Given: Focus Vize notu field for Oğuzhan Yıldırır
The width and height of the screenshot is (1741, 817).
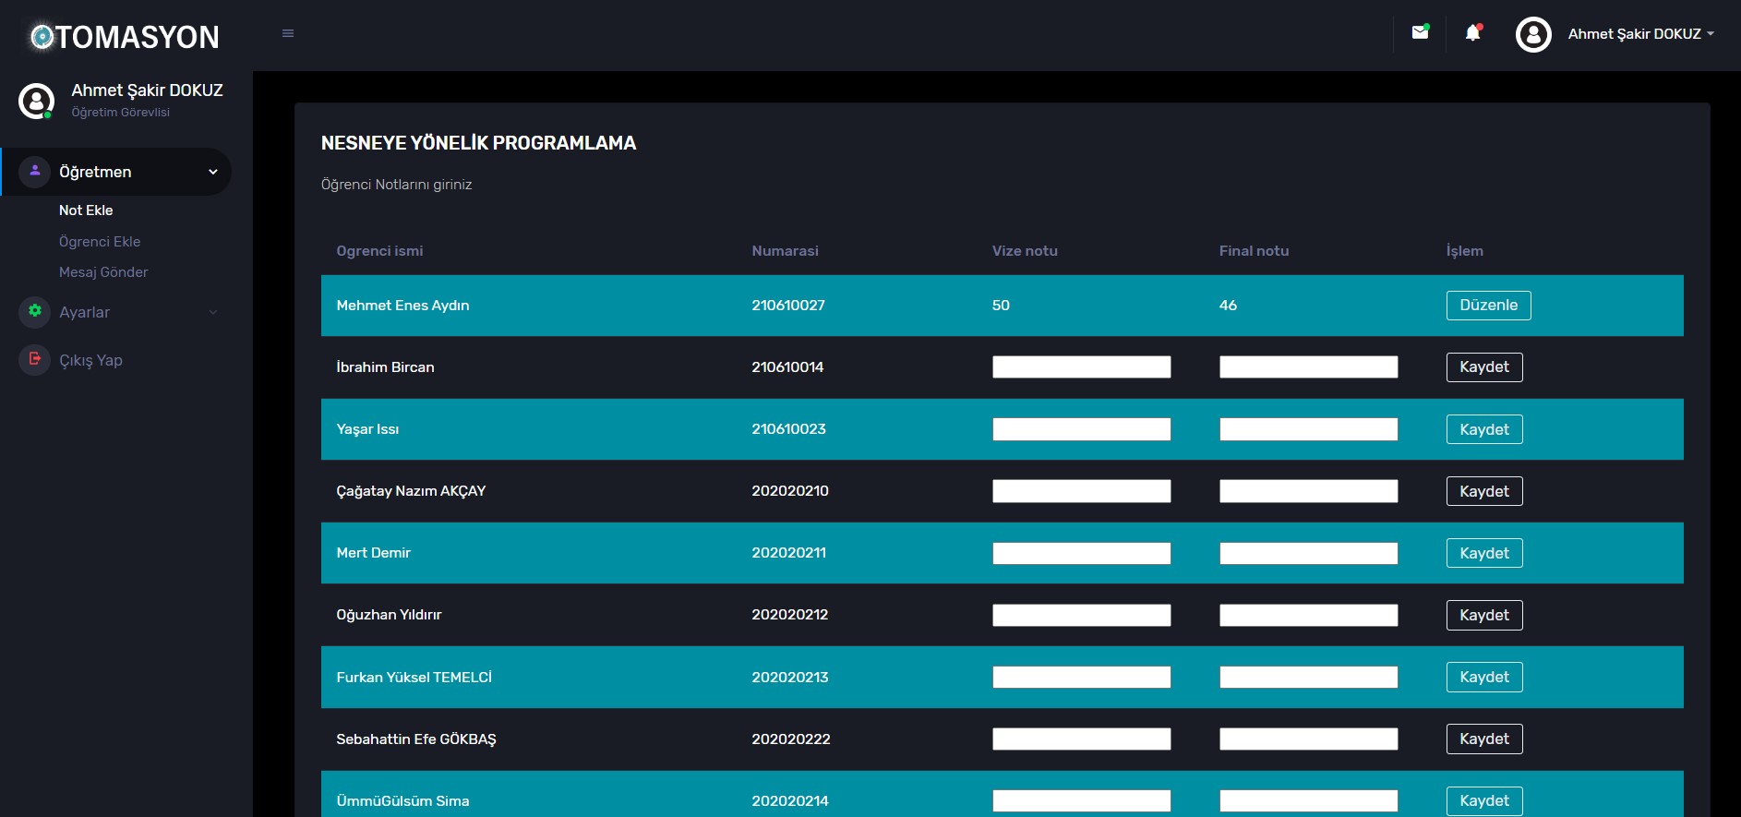Looking at the screenshot, I should tap(1082, 615).
